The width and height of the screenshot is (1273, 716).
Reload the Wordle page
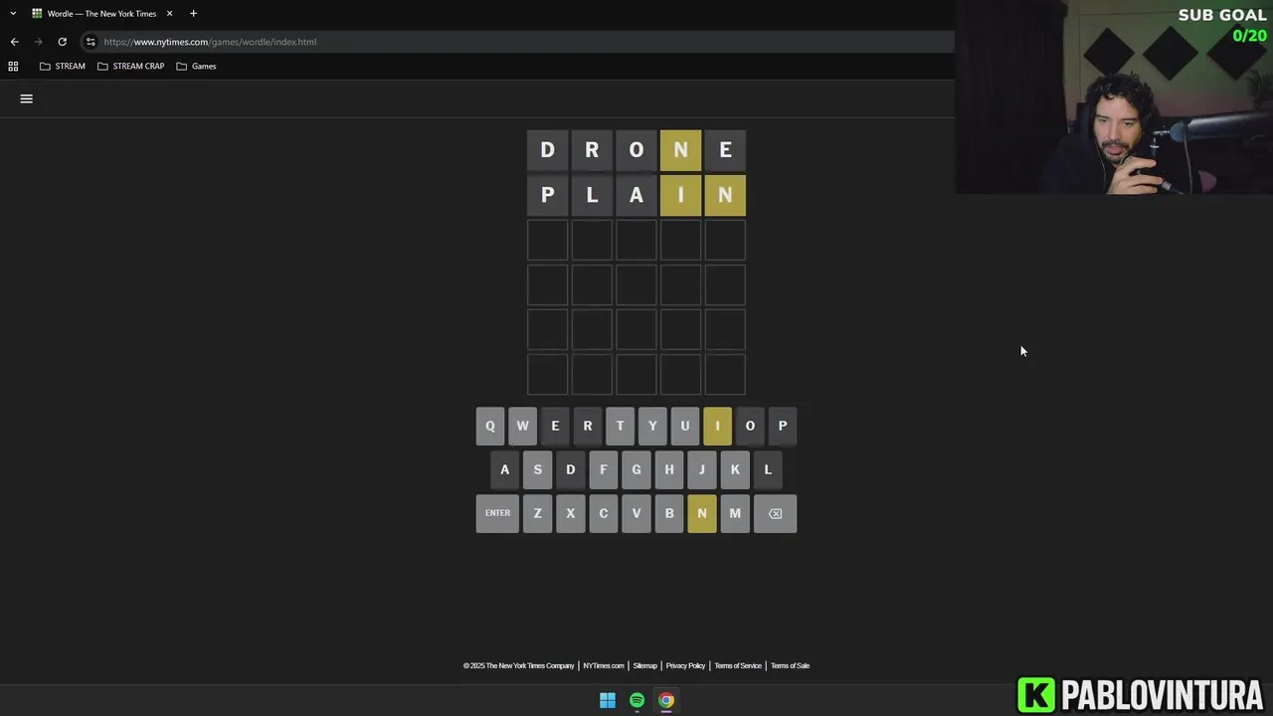(x=62, y=42)
